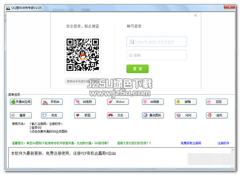Click the person icon in the account field
Screen dimensions: 240x175
pos(131,41)
